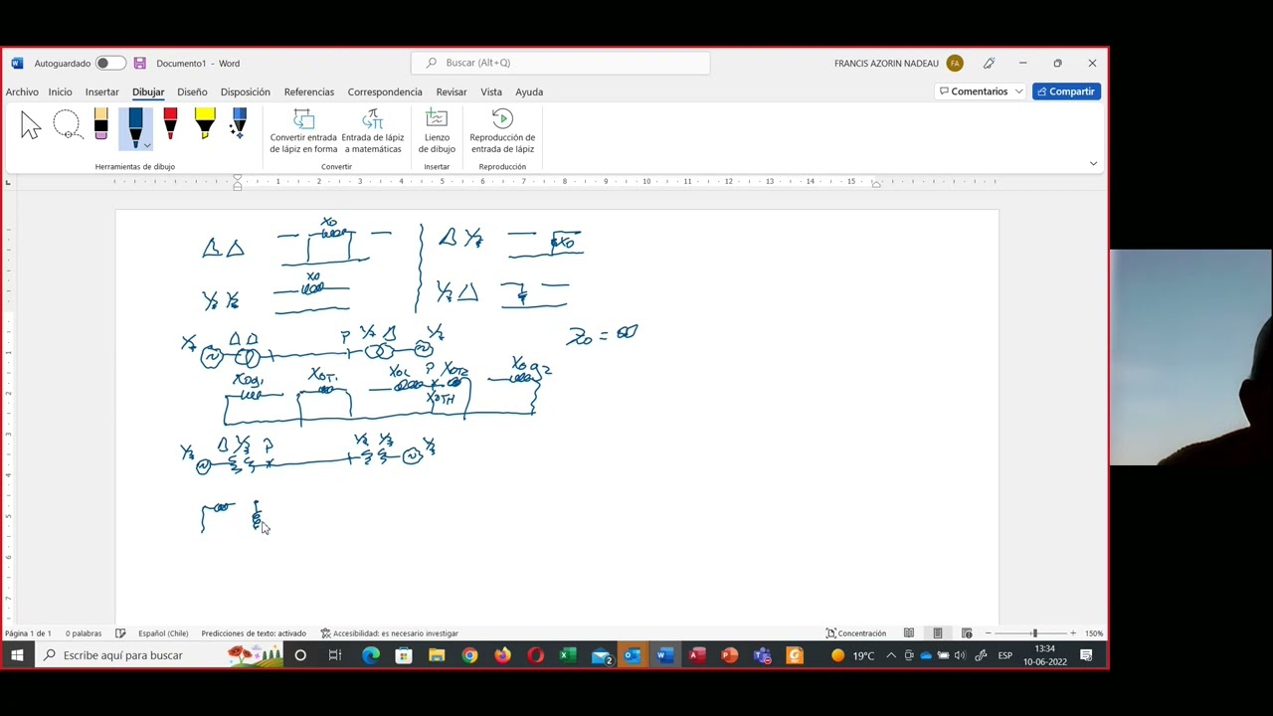The width and height of the screenshot is (1273, 716).
Task: Click the 0 palabras word count
Action: (84, 633)
